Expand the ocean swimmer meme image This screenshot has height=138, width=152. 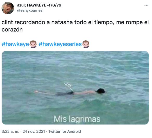coord(75,88)
